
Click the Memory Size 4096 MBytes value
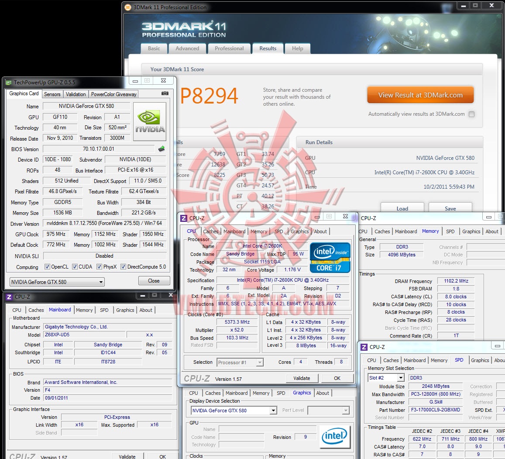402,255
